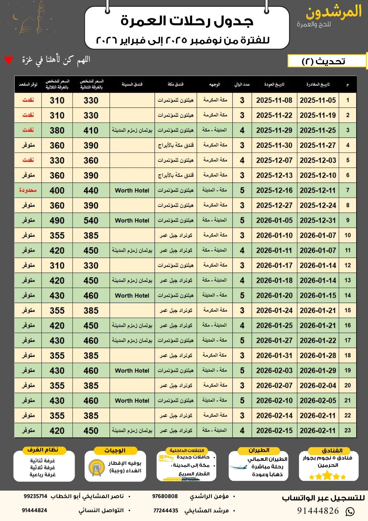
Task: Click phone number 97680808
Action: (165, 496)
